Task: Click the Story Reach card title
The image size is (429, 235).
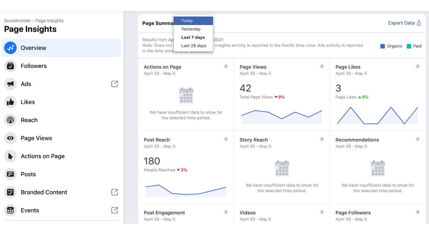Action: pyautogui.click(x=254, y=140)
